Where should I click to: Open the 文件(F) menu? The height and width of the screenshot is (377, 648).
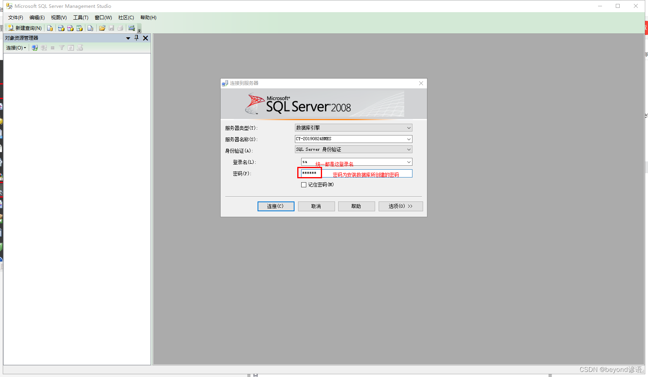coord(16,18)
